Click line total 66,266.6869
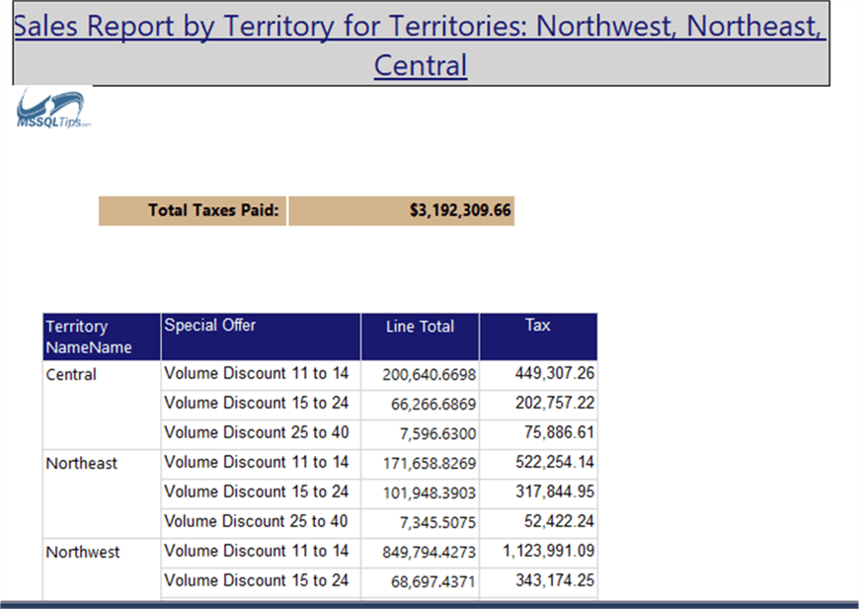The height and width of the screenshot is (609, 859). tap(421, 405)
